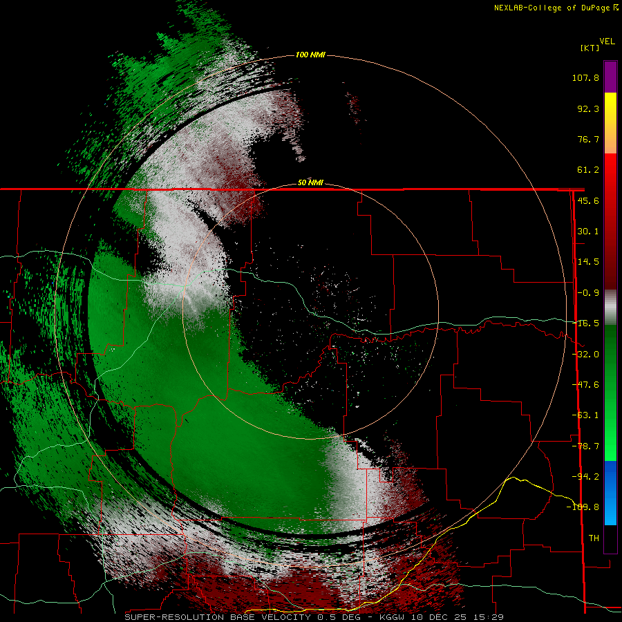Click the VEL legend title
The height and width of the screenshot is (622, 622).
coord(607,41)
